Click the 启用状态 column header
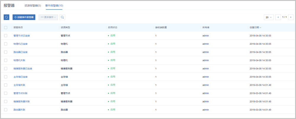 [112, 28]
